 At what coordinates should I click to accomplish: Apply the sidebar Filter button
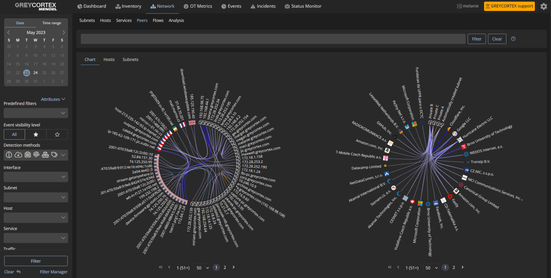coord(36,261)
